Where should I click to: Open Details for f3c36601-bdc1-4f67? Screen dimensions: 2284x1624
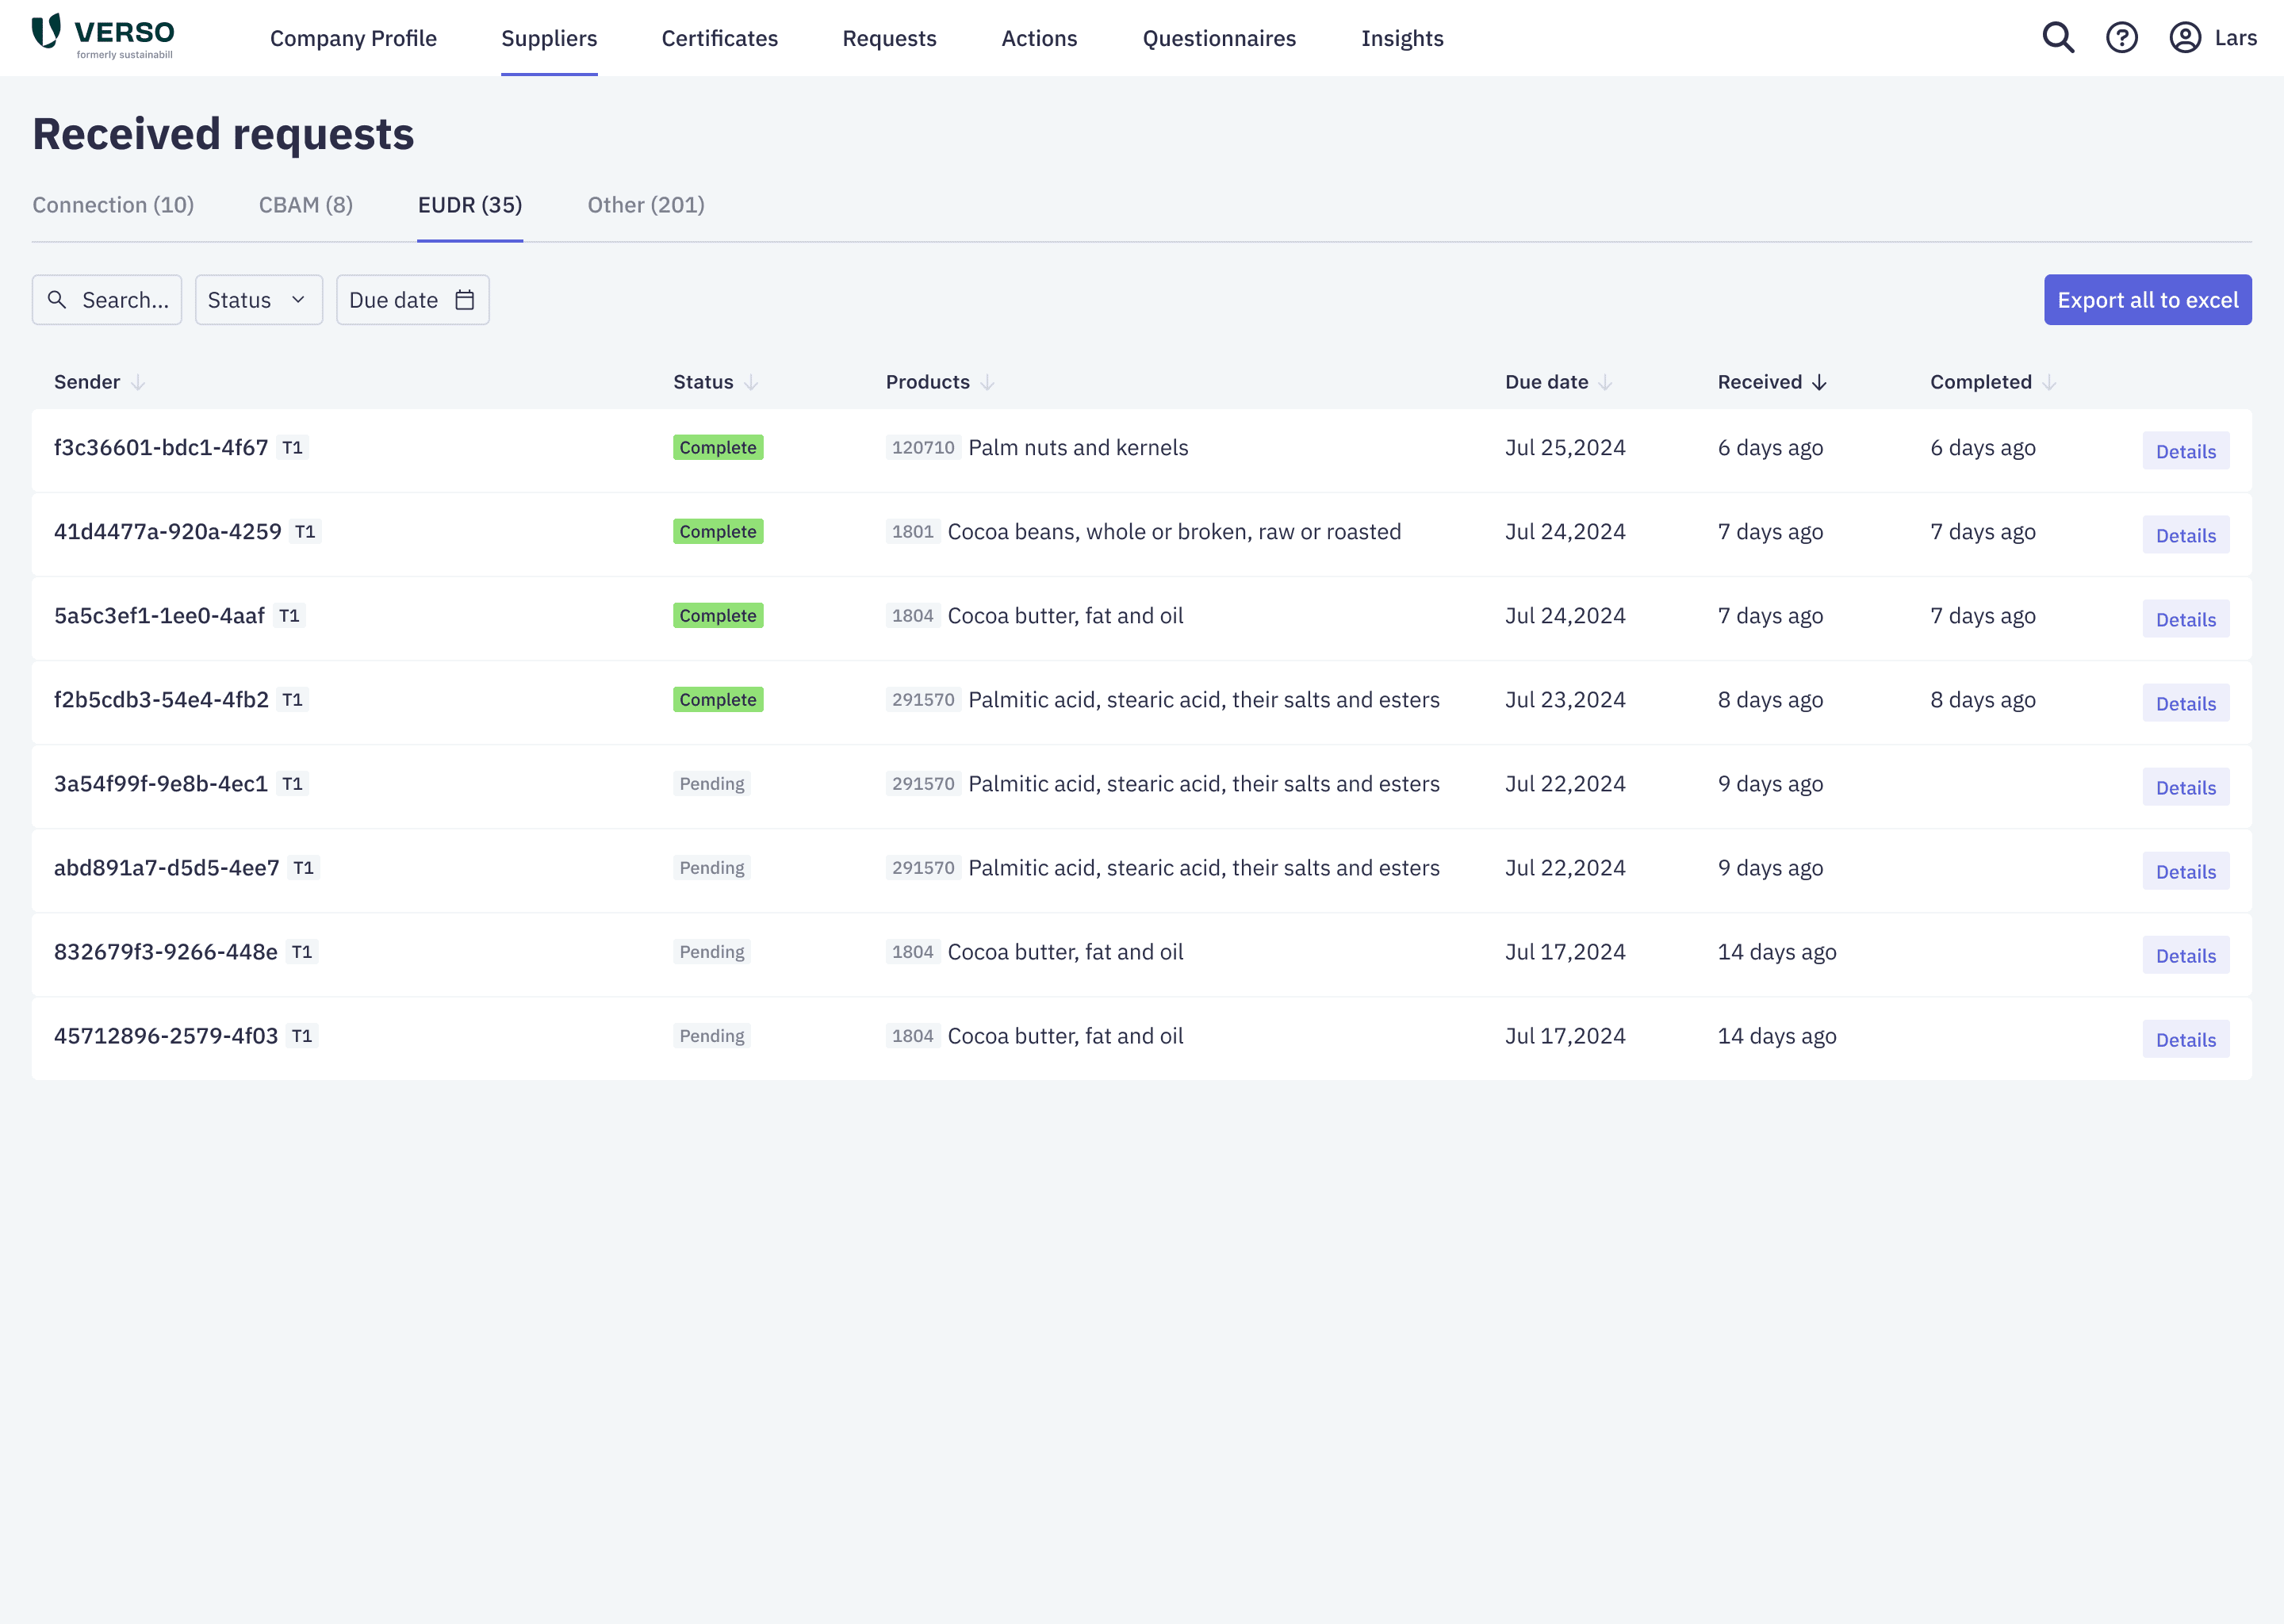2186,451
